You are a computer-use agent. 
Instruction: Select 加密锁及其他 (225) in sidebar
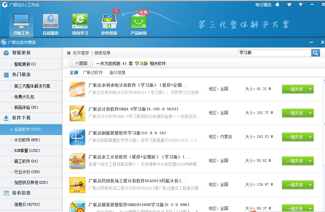point(31,182)
